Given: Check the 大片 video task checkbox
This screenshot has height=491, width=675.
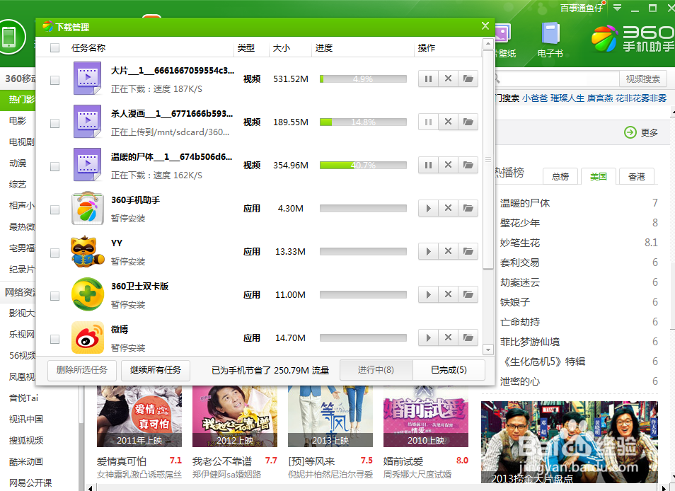Looking at the screenshot, I should tap(54, 80).
